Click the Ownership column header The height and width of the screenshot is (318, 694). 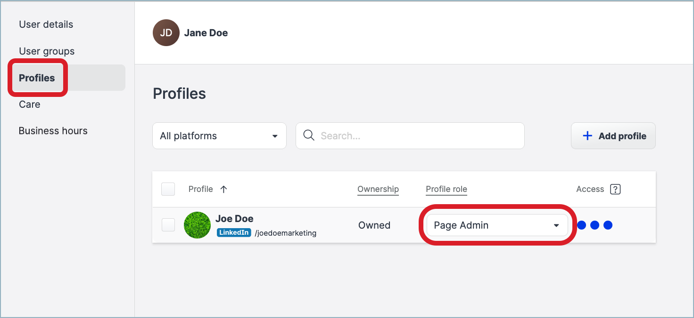(x=378, y=189)
